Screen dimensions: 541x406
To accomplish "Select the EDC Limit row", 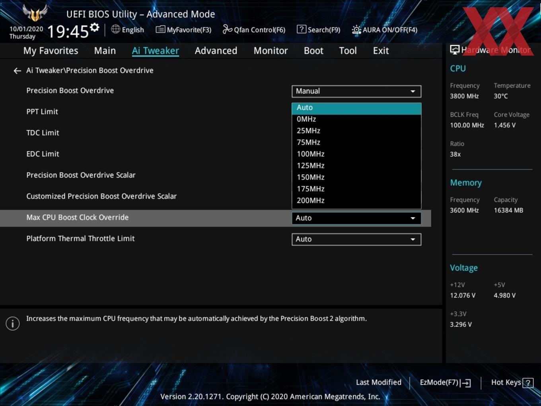I will pyautogui.click(x=43, y=154).
